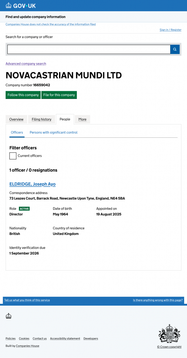
Task: Open the Sign in / Register link
Action: [x=171, y=30]
